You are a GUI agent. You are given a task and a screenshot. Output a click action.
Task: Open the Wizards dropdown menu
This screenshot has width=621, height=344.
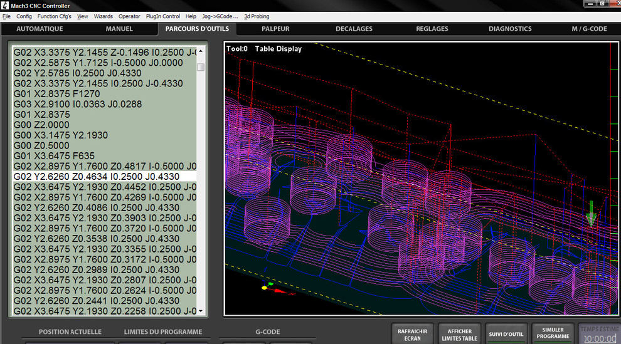click(x=103, y=16)
